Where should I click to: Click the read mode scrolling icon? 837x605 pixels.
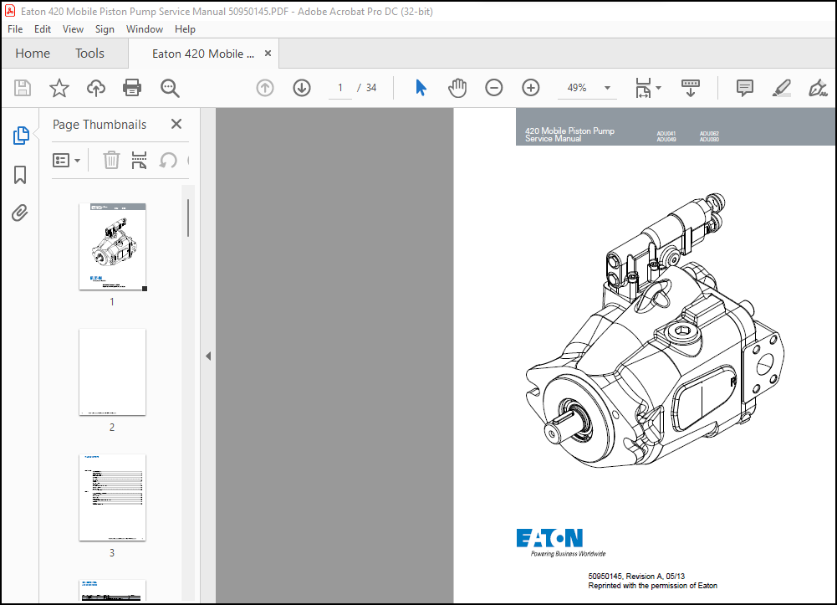coord(690,88)
